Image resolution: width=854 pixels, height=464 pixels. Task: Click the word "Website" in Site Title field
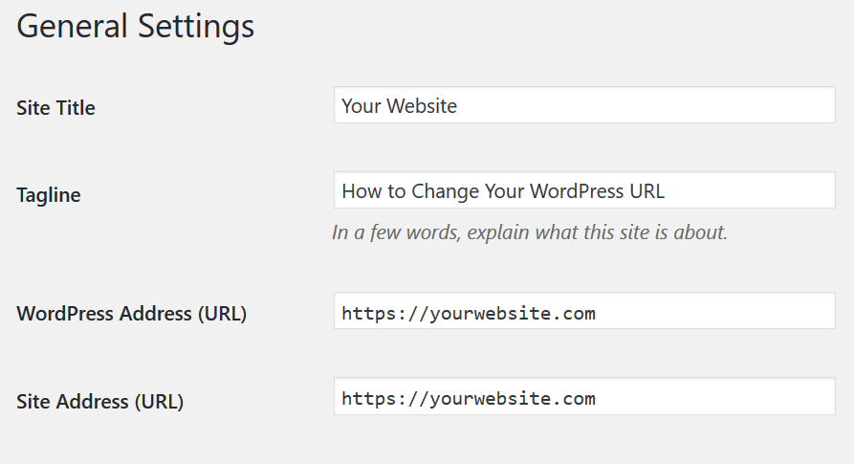pos(422,105)
